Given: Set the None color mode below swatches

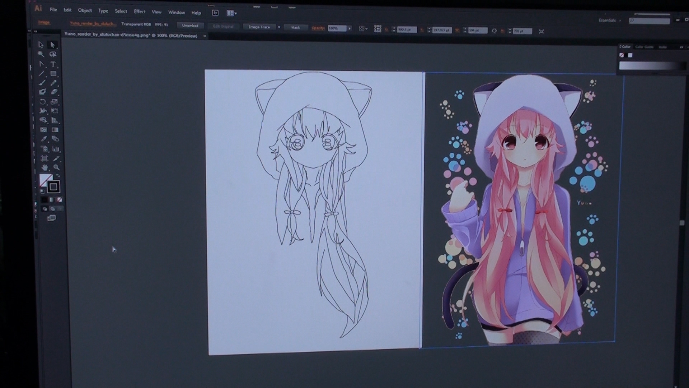Looking at the screenshot, I should point(60,200).
